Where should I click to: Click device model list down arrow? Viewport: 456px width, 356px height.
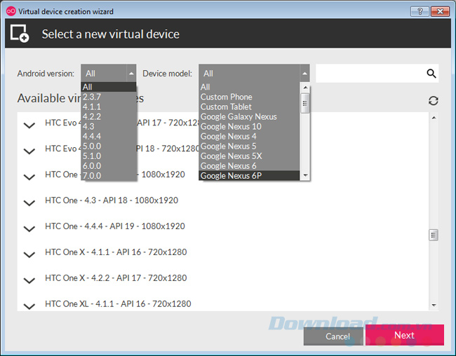pyautogui.click(x=304, y=175)
